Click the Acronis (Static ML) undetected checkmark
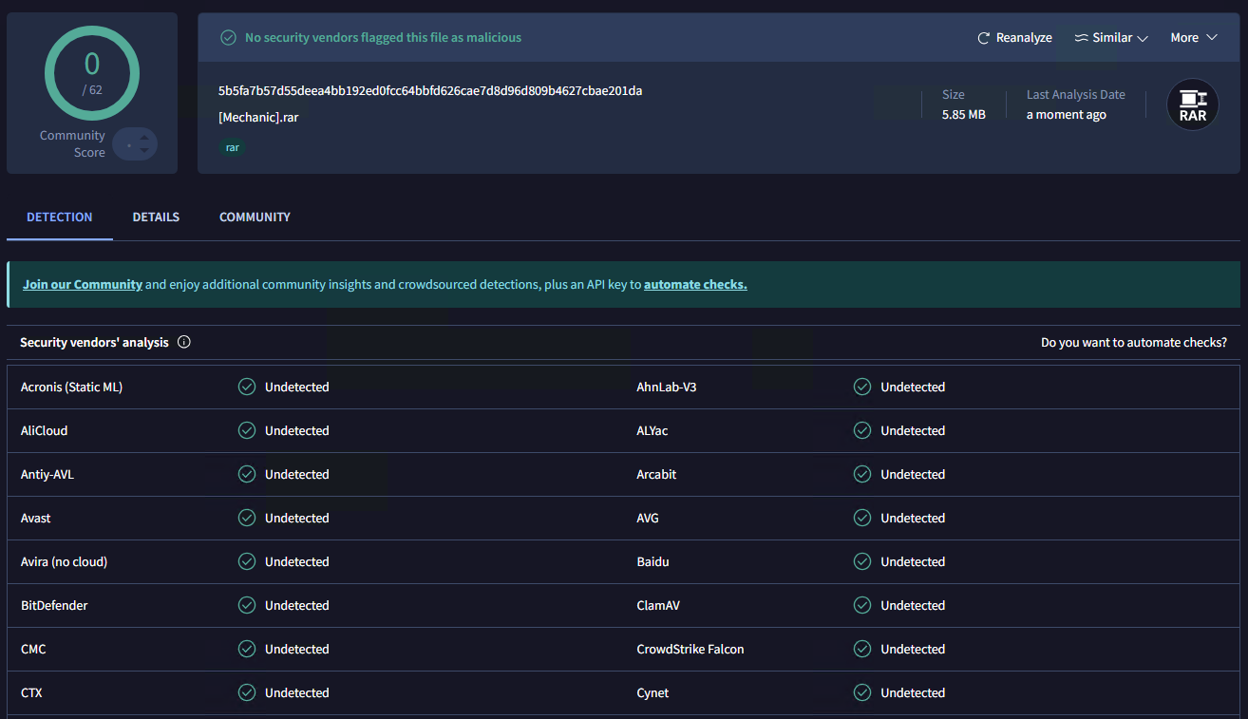Image resolution: width=1248 pixels, height=719 pixels. [x=247, y=387]
